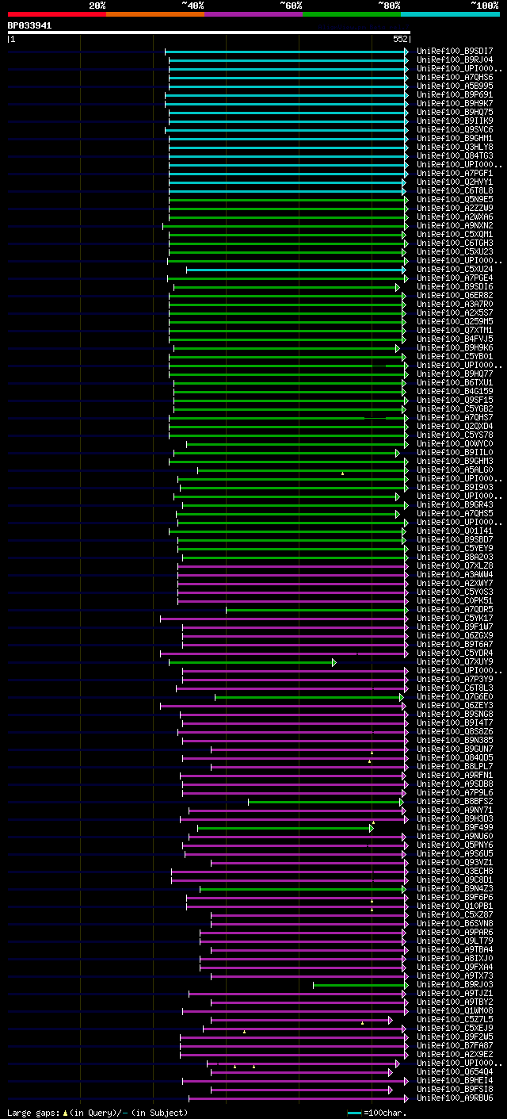Click the arrowhead ending the B9FSI8 bar
Screen dimensions: 507x1119
click(x=391, y=1090)
